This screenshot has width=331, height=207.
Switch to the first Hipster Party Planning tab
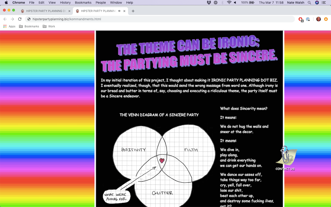coord(46,11)
